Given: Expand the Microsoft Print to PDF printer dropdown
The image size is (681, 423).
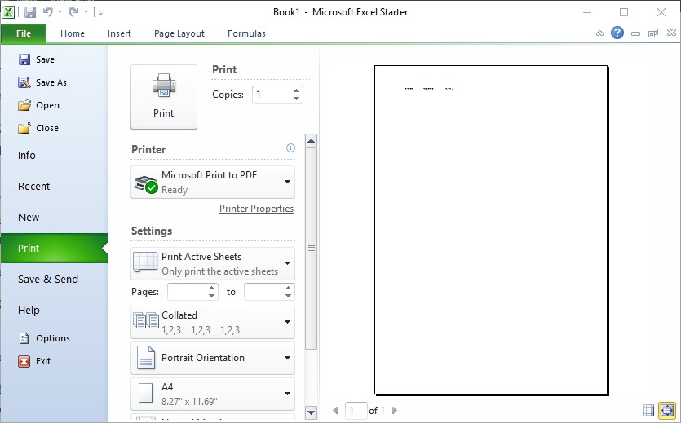Looking at the screenshot, I should (x=213, y=182).
